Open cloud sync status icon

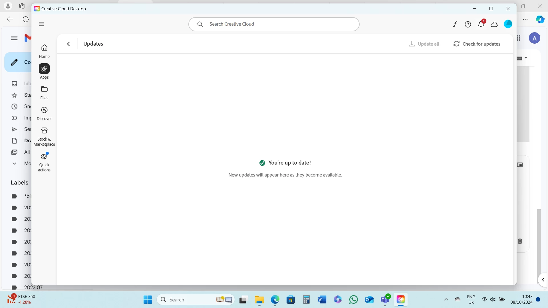(x=494, y=24)
